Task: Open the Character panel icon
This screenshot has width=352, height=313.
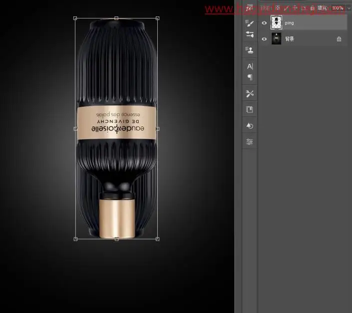Action: coord(250,66)
